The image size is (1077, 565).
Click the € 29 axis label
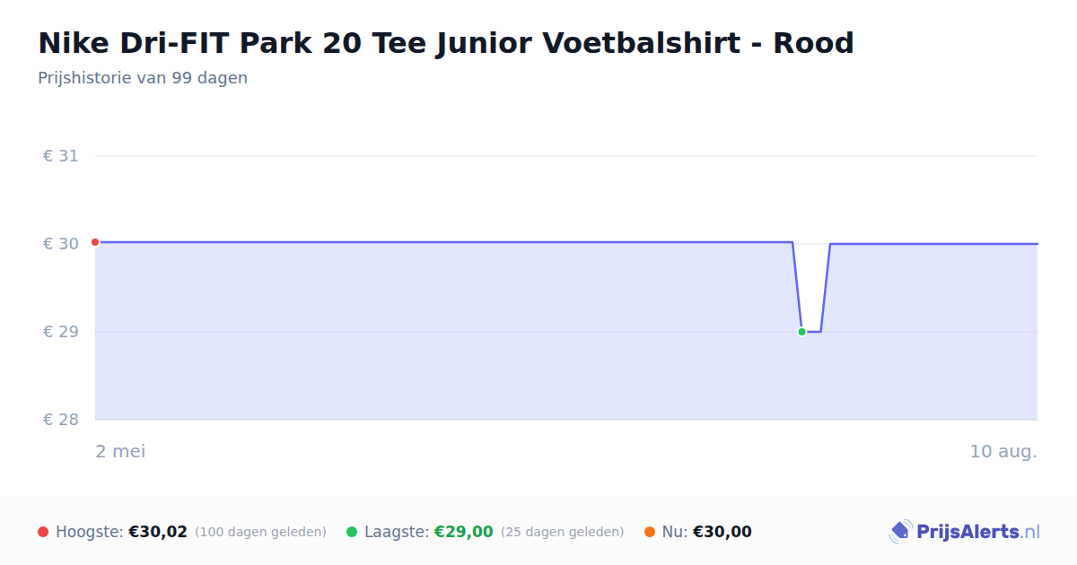coord(61,332)
